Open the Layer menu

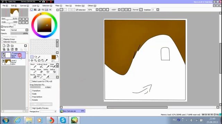[35, 6]
